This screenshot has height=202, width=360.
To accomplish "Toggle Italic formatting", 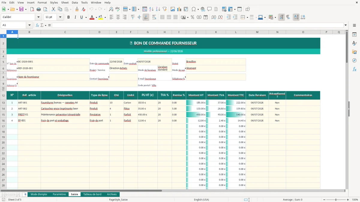I will (x=75, y=17).
